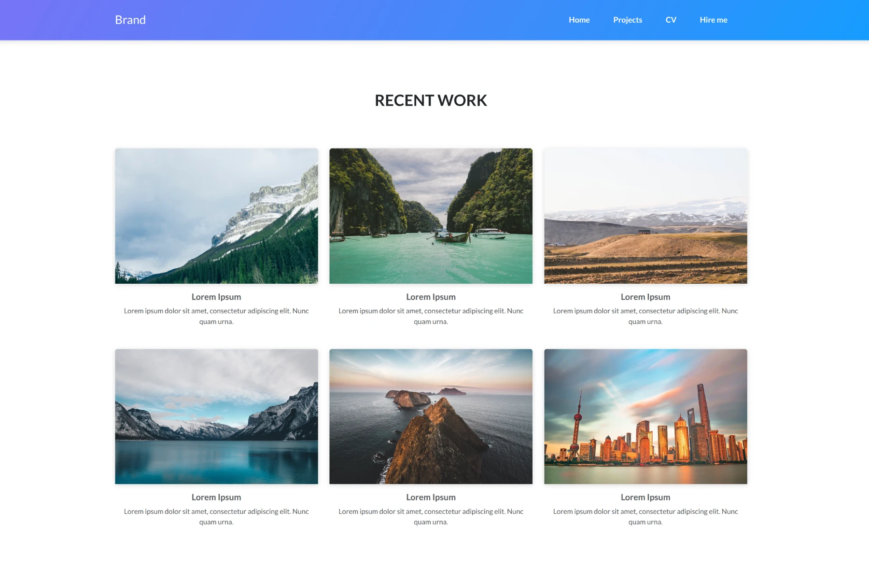Click the skyline card's Lorem Ipsum heading
The image size is (869, 579).
click(645, 497)
